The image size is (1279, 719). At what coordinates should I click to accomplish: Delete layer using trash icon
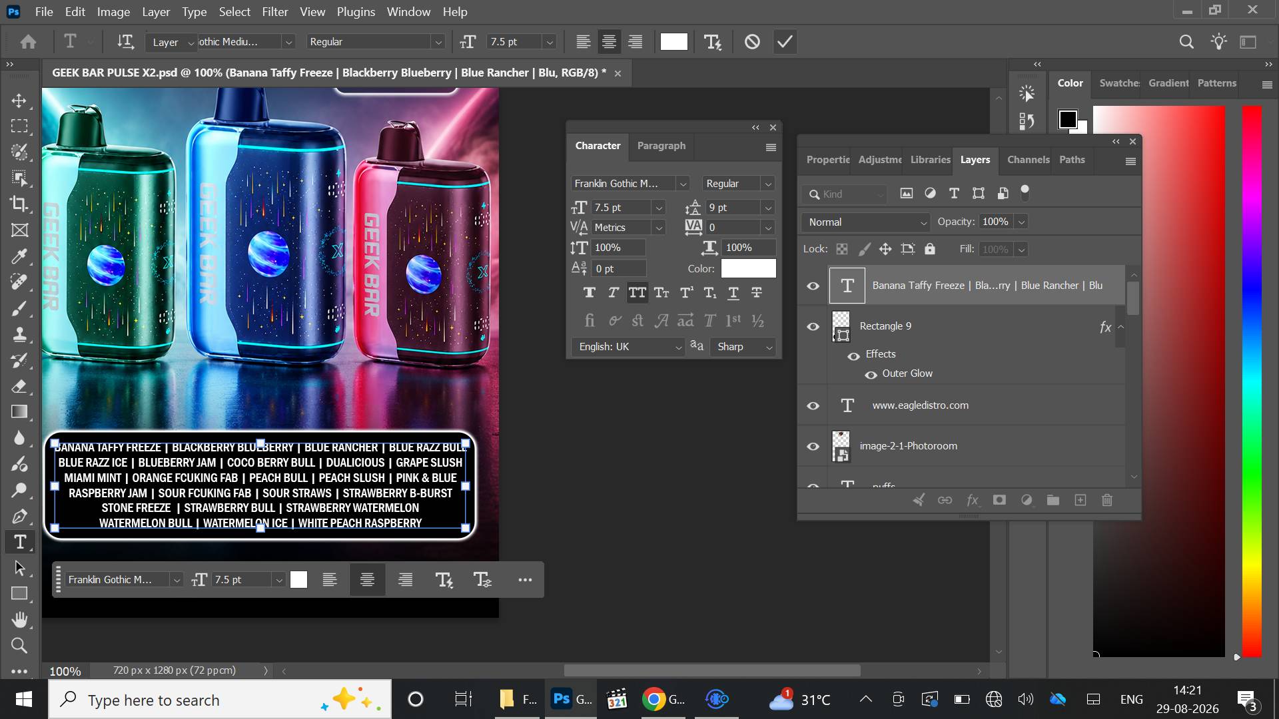tap(1107, 500)
